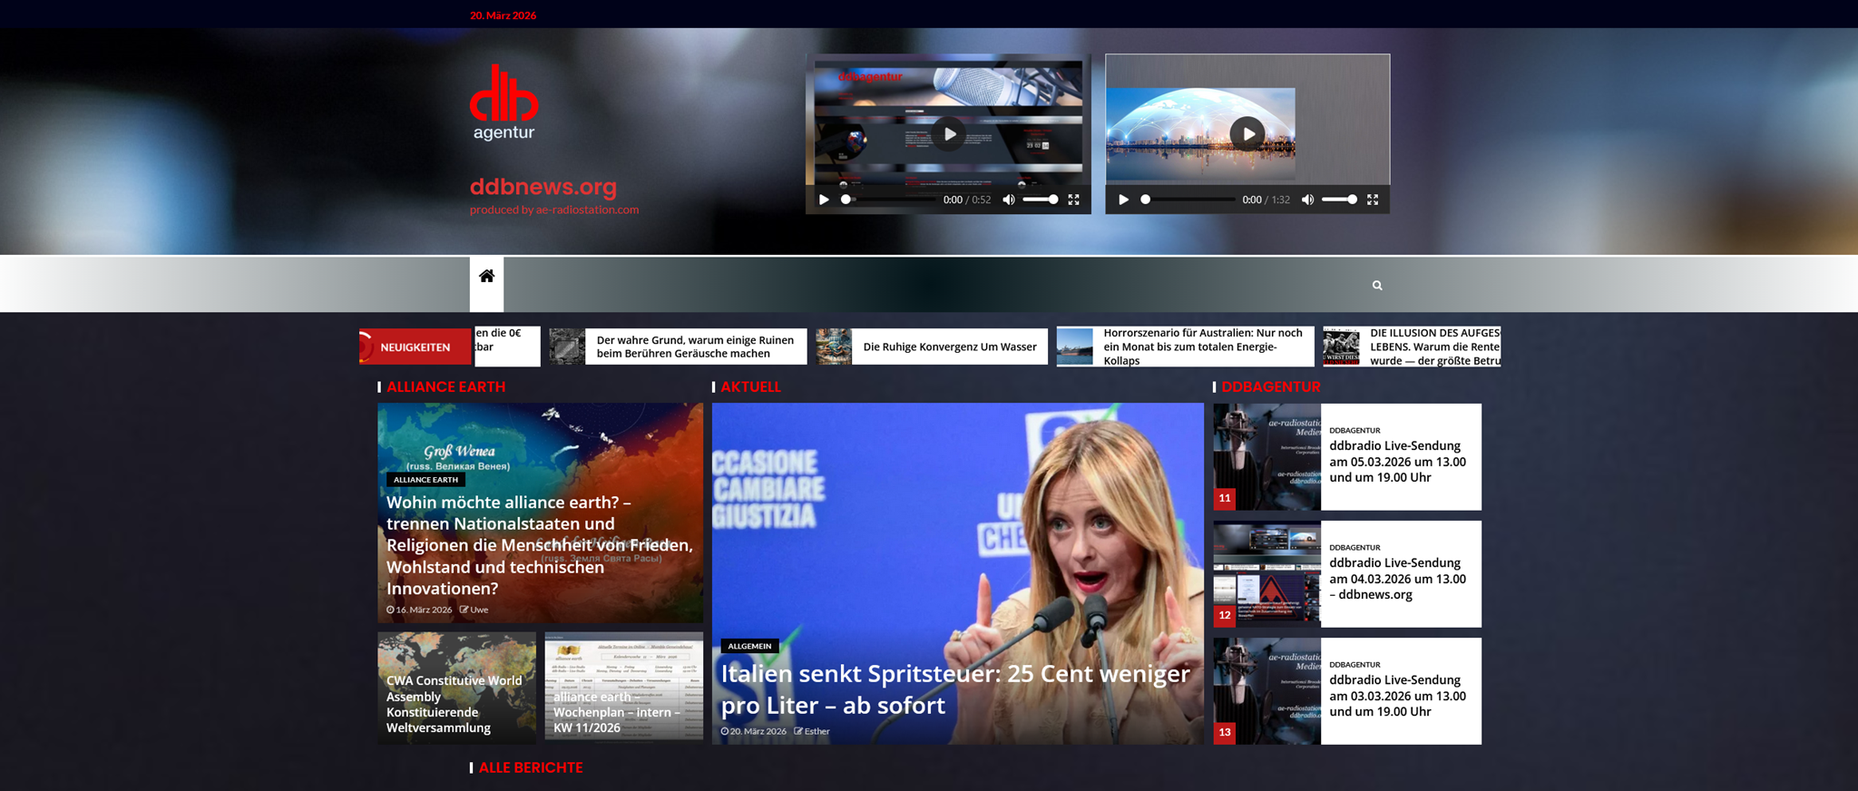This screenshot has height=791, width=1858.
Task: Click the ddb agentur logo
Action: tap(504, 103)
